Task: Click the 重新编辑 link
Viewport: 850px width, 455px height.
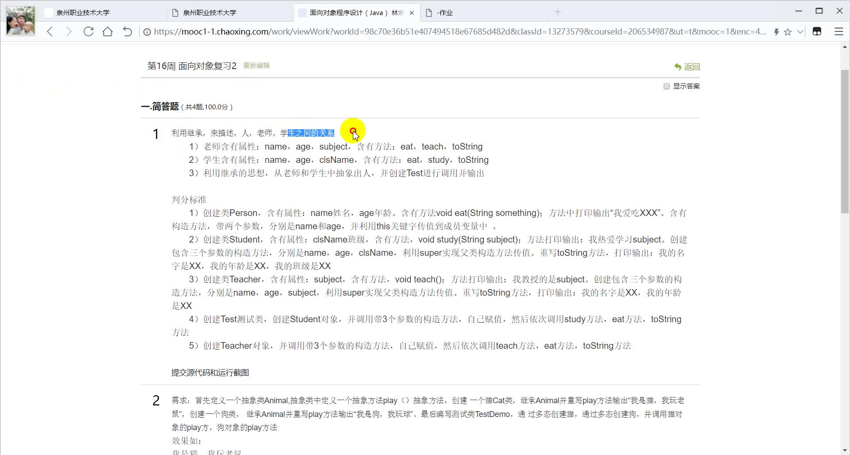Action: pyautogui.click(x=257, y=65)
